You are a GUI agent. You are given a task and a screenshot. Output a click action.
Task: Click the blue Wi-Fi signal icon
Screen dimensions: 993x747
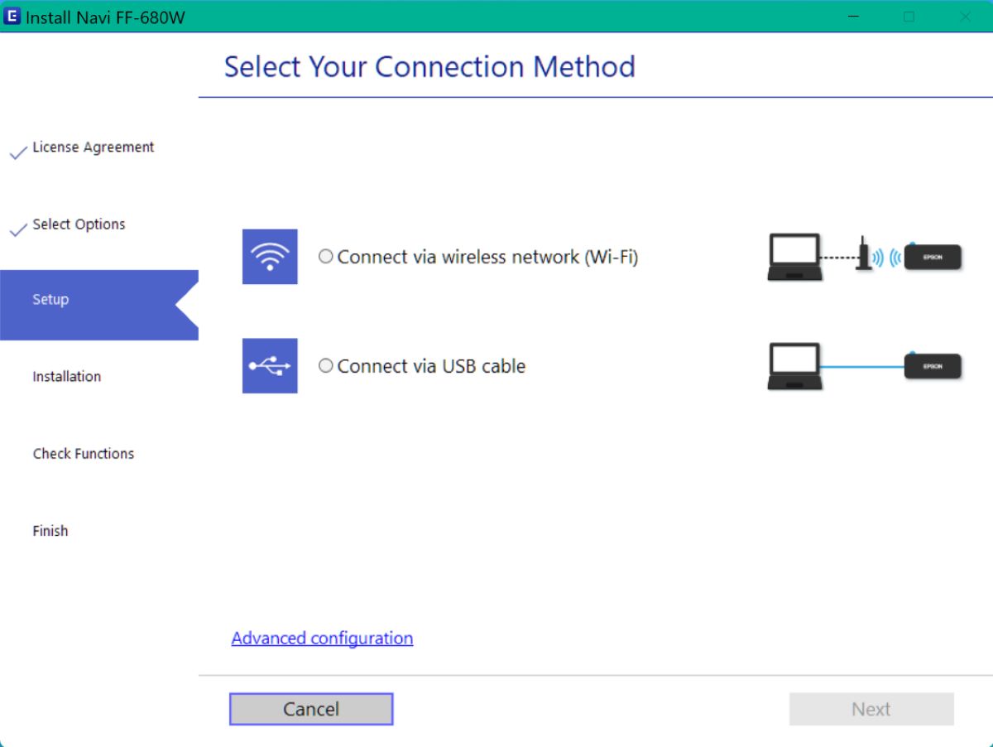(x=270, y=257)
